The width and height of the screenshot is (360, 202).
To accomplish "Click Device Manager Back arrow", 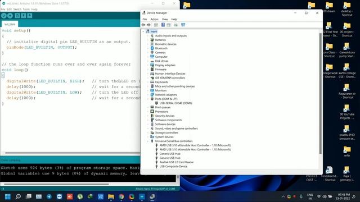I will click(x=143, y=25).
